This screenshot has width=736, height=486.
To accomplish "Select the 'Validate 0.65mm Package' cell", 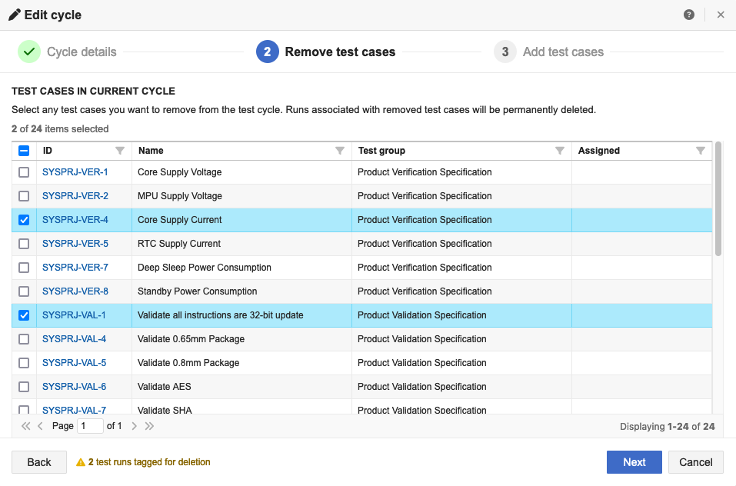I will click(241, 339).
